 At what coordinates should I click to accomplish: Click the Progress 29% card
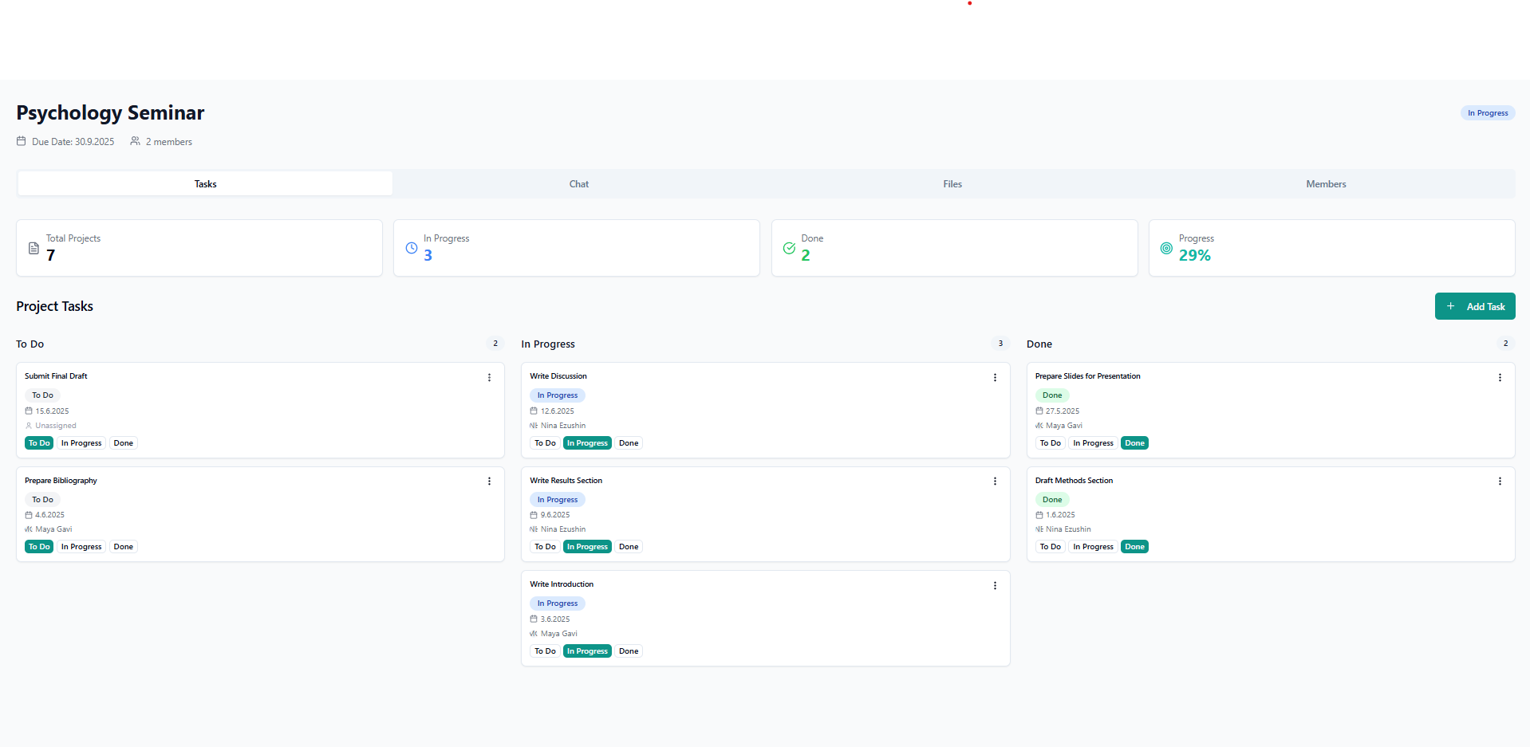click(1331, 248)
